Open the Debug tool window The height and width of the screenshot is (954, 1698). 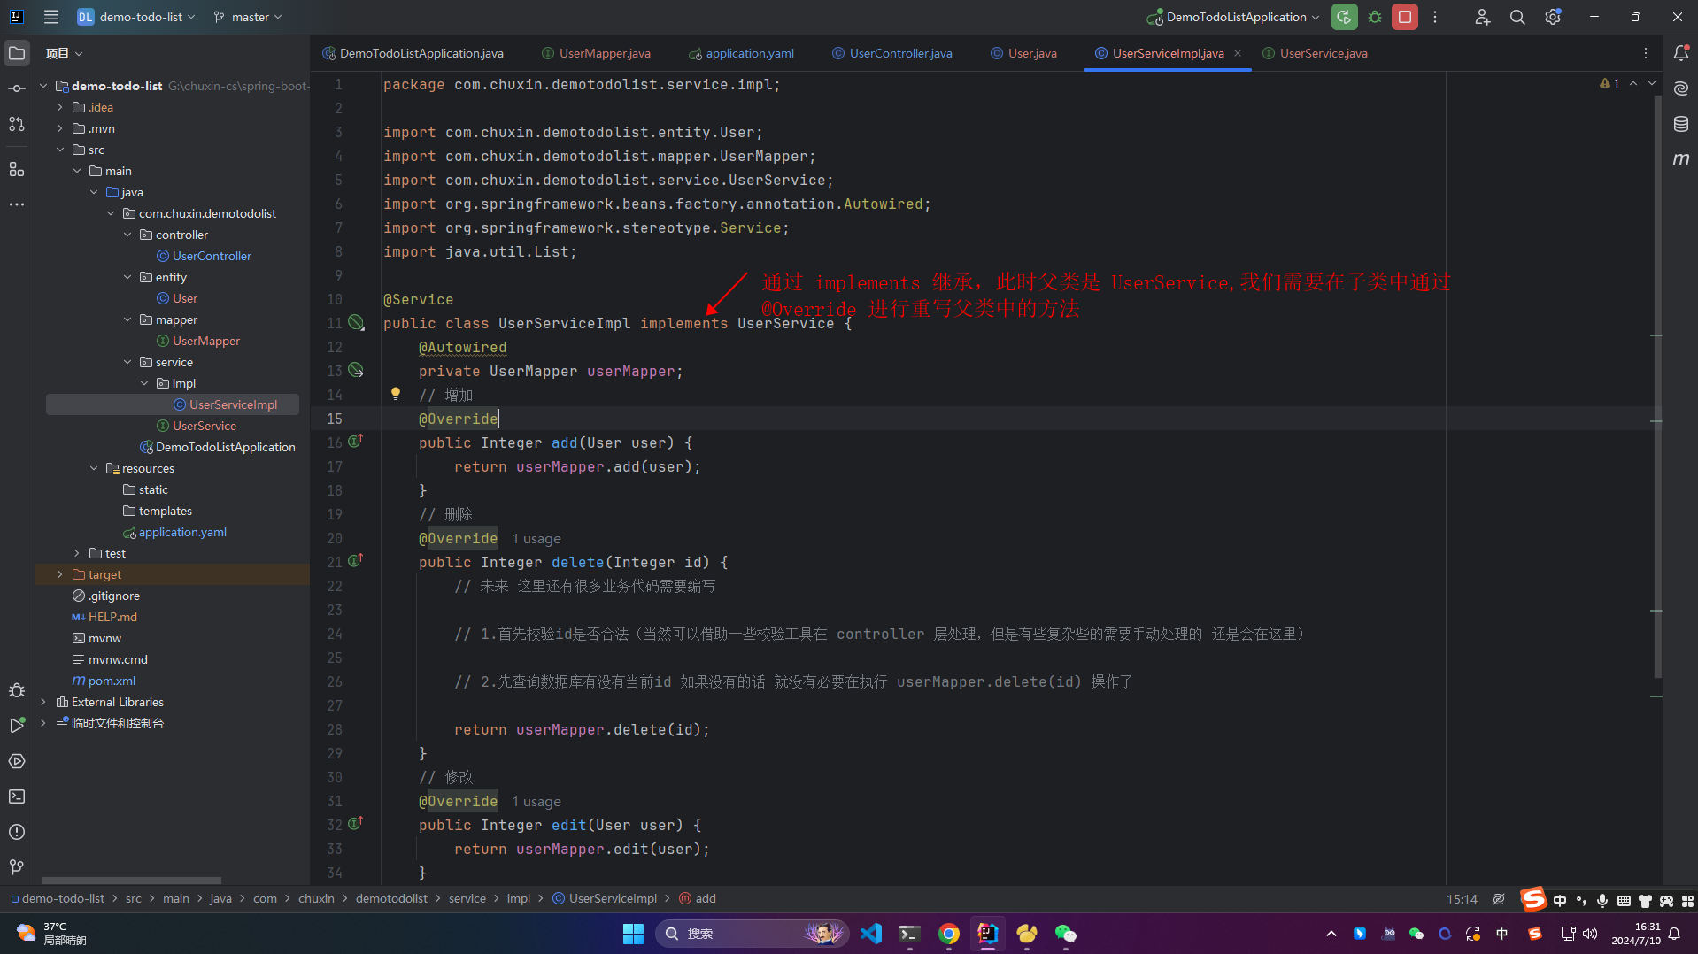pyautogui.click(x=17, y=690)
